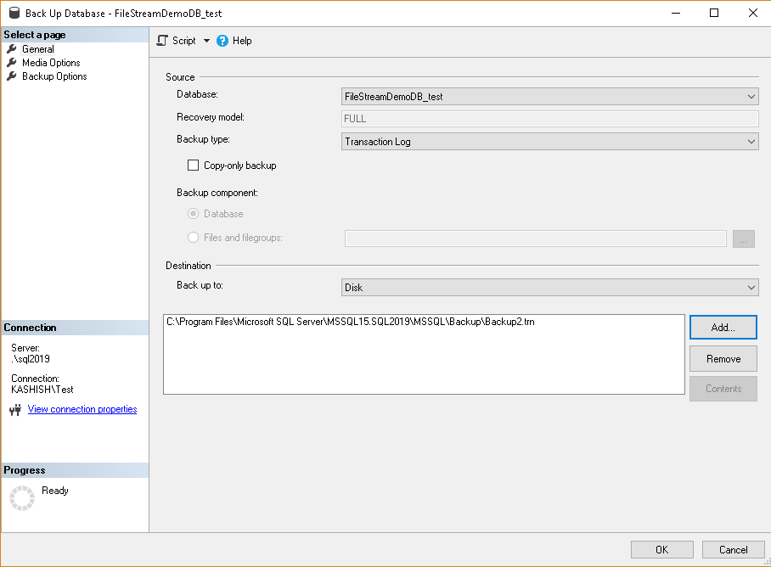Select the Backup2.trn path in destination list
This screenshot has height=567, width=771.
point(351,323)
